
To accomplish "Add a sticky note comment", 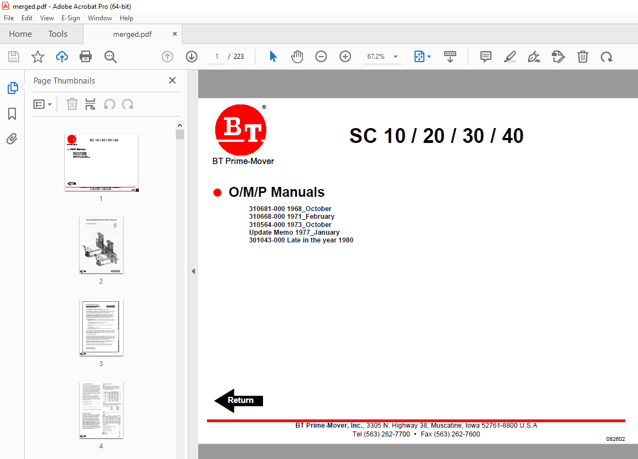I will tap(486, 57).
